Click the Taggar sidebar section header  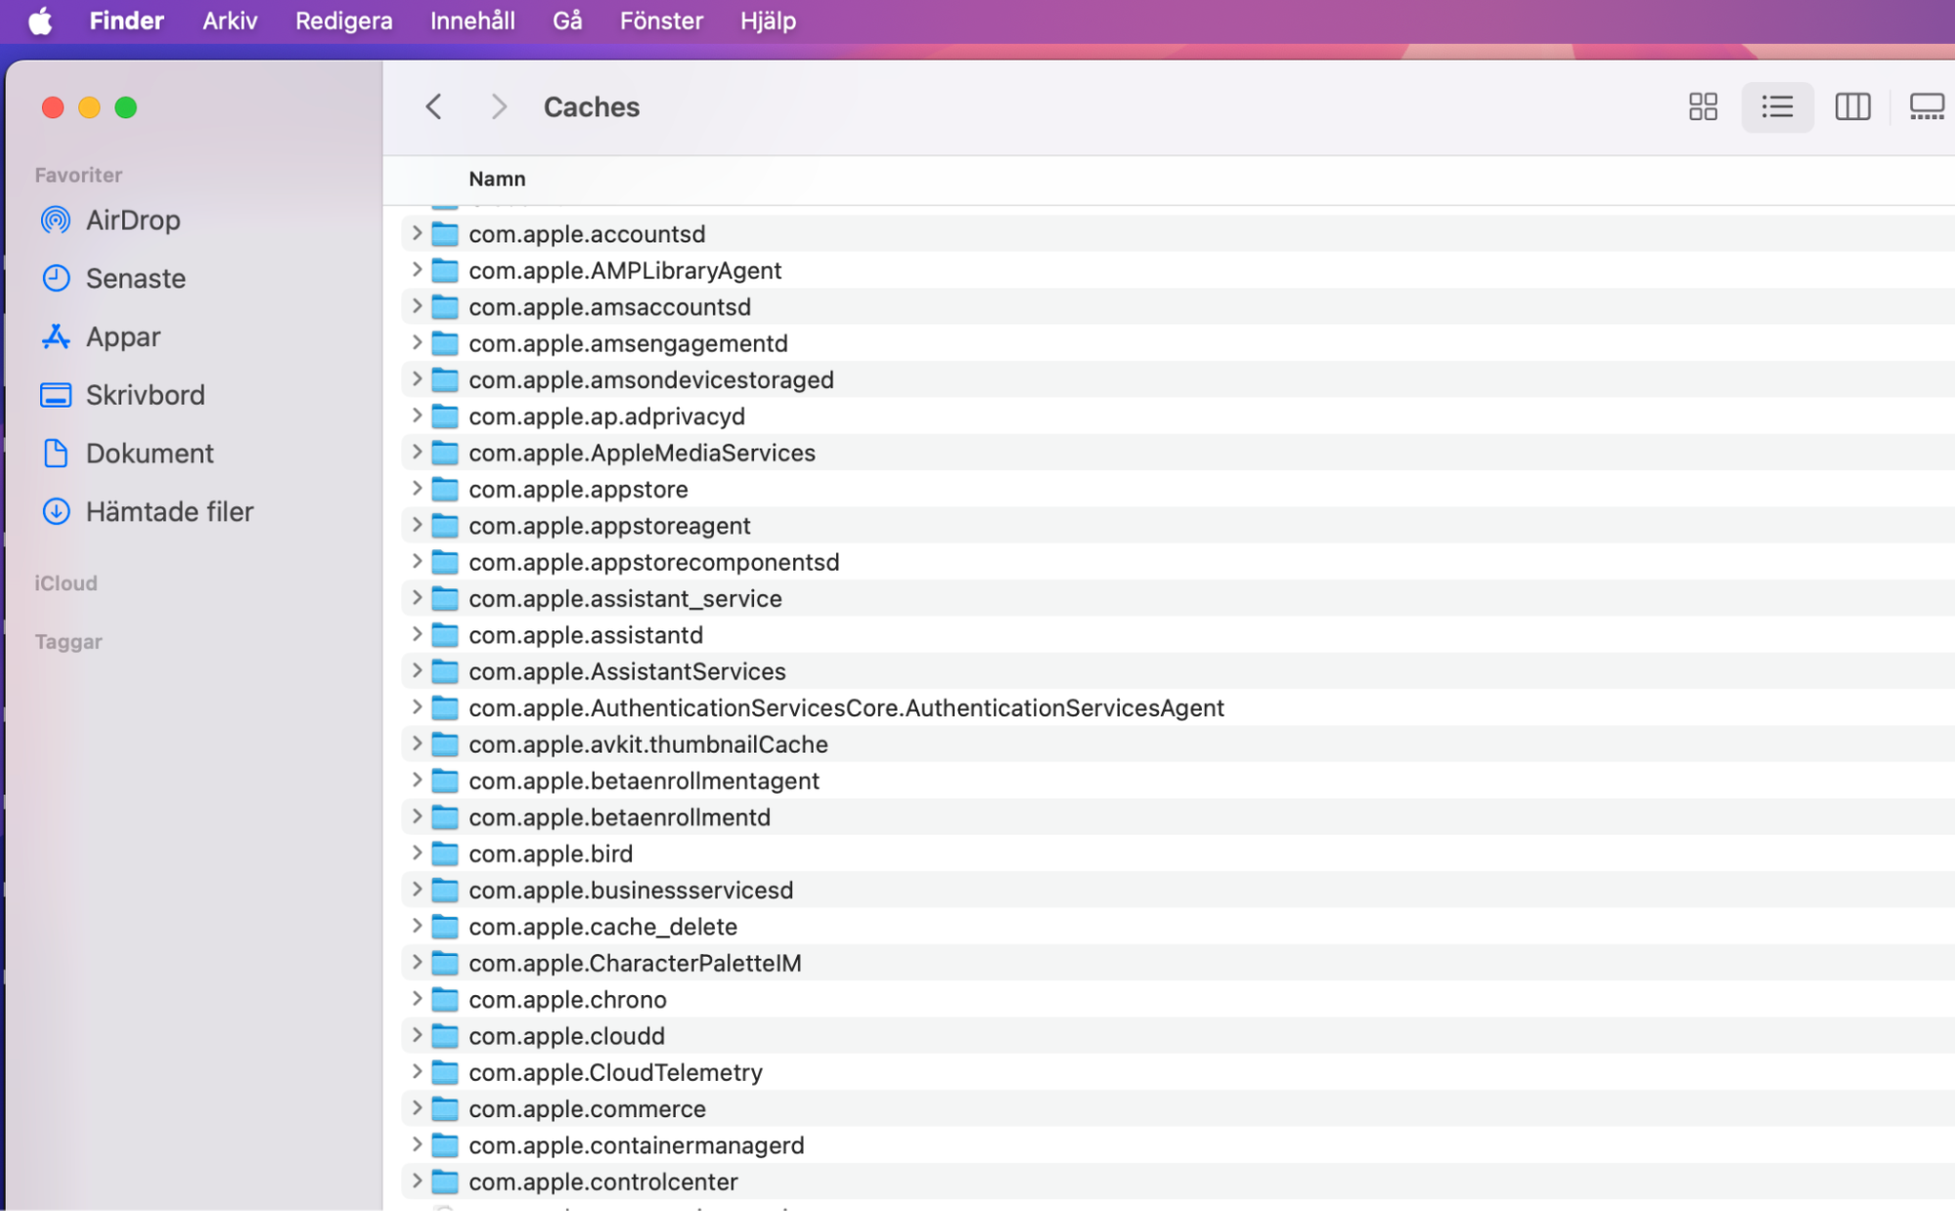[68, 642]
